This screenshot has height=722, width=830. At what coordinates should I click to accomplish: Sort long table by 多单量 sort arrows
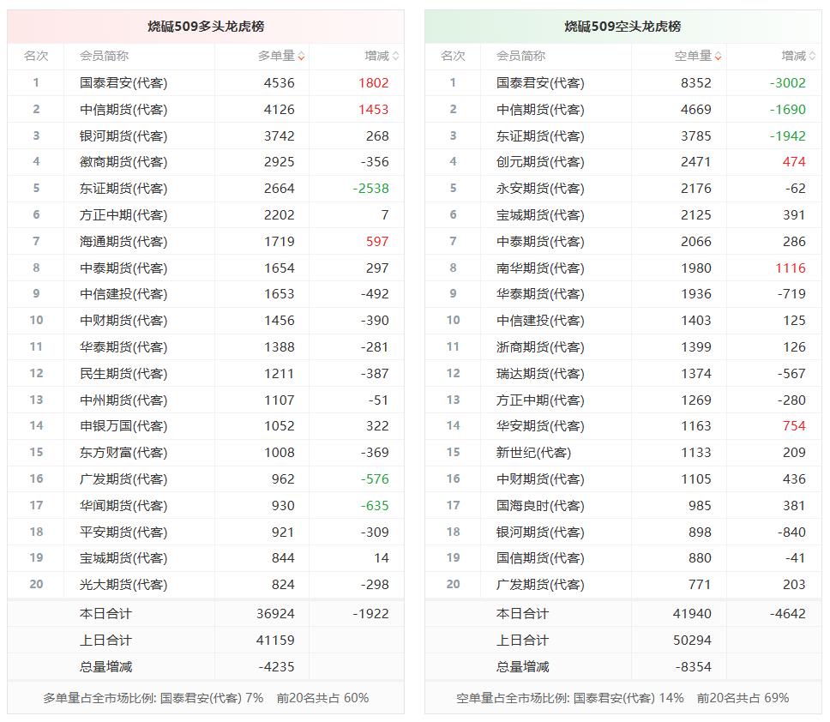(x=301, y=56)
